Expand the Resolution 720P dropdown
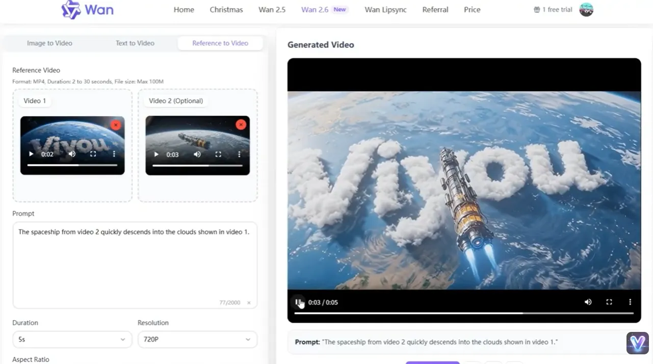 197,339
